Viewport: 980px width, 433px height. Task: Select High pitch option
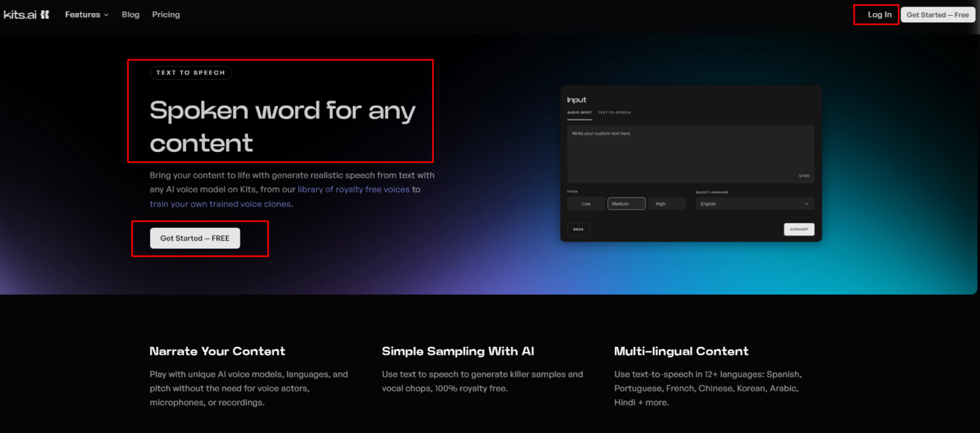[x=666, y=204]
